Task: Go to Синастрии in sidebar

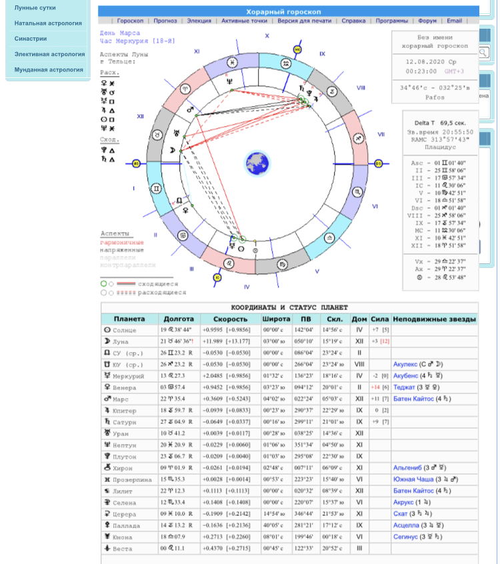Action: (x=31, y=39)
